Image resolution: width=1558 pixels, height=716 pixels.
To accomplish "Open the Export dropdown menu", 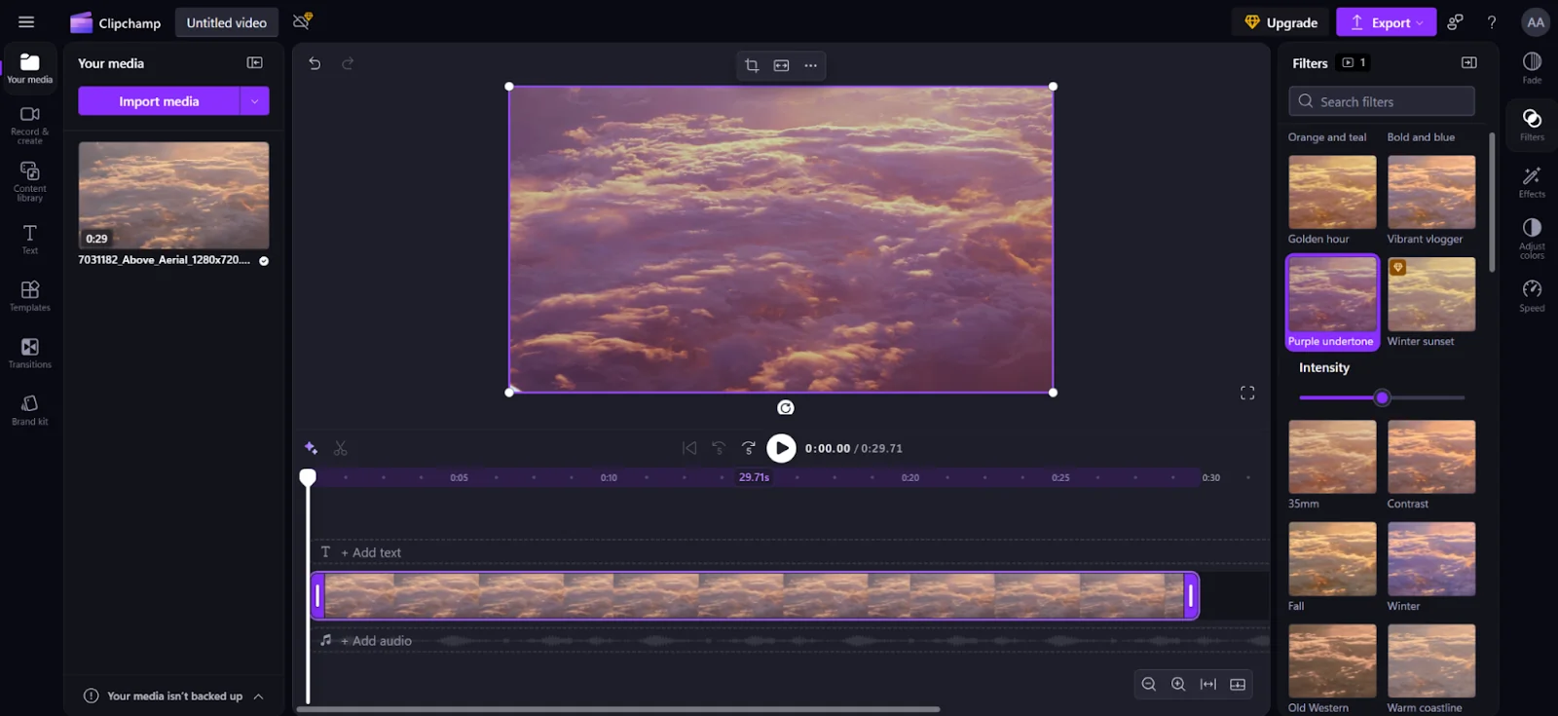I will pos(1385,22).
